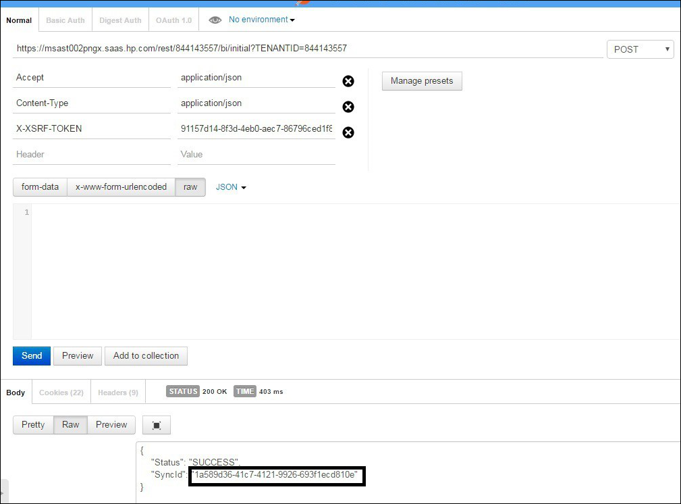This screenshot has width=681, height=504.
Task: Open the POST method dropdown
Action: (640, 49)
